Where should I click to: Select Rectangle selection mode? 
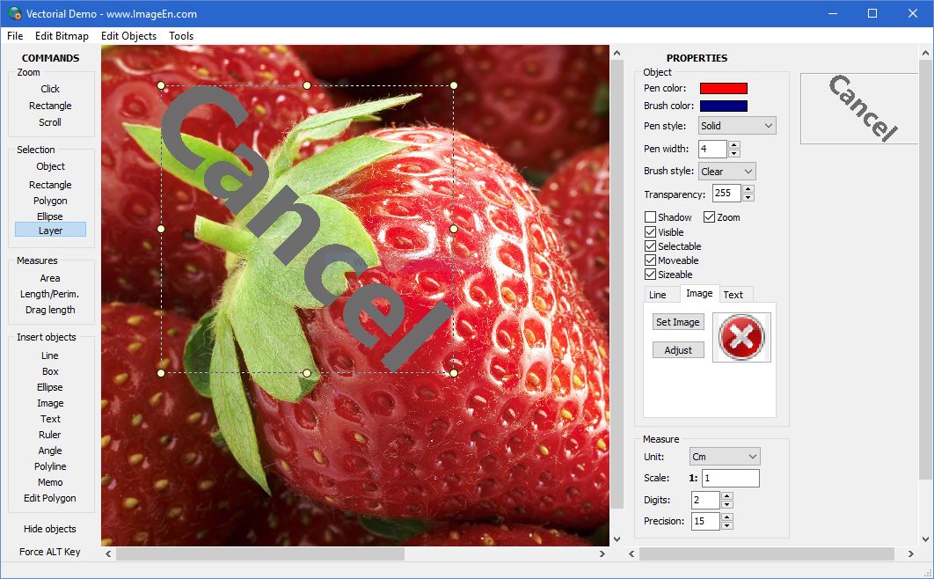tap(50, 185)
